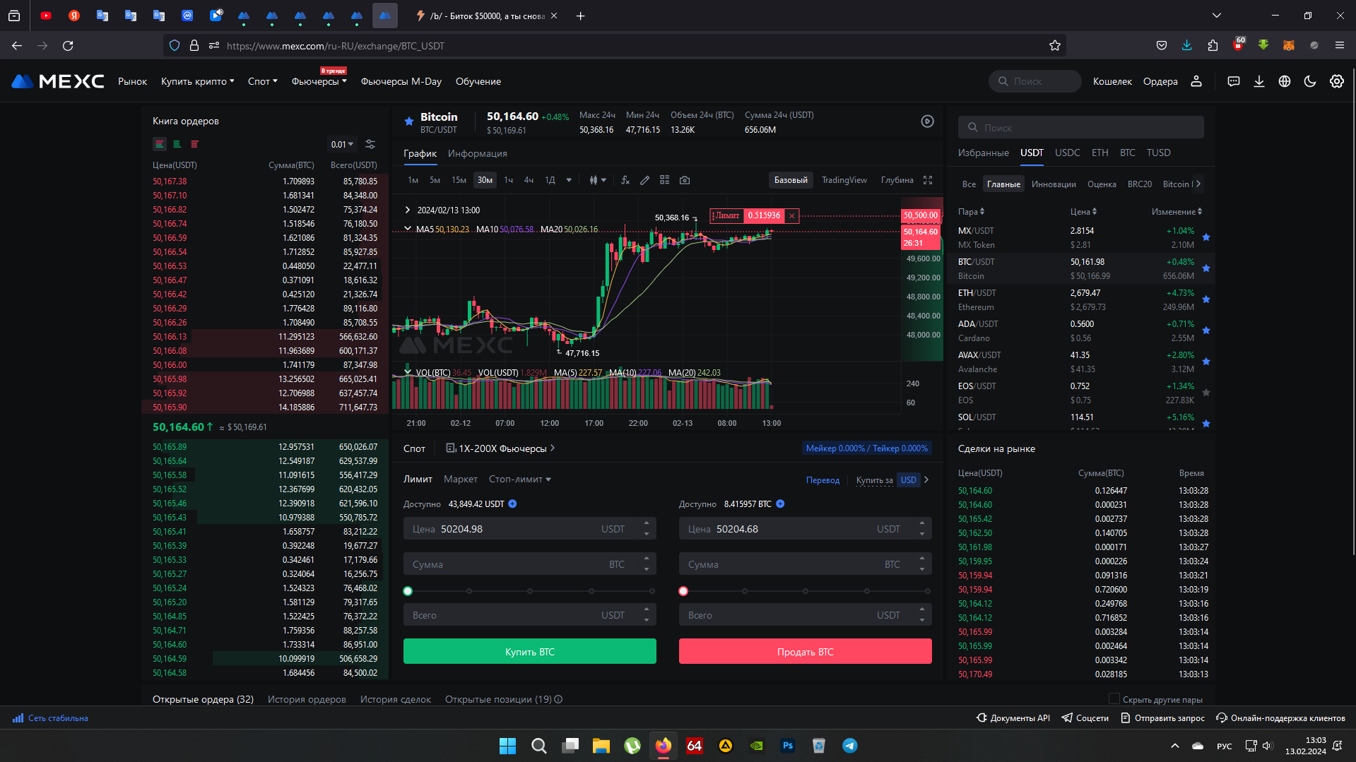Collapse the VOL indicator legend
Screen dimensions: 1356x762
[x=408, y=372]
